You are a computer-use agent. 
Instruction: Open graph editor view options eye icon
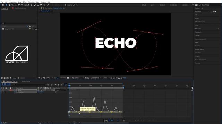click(104, 120)
